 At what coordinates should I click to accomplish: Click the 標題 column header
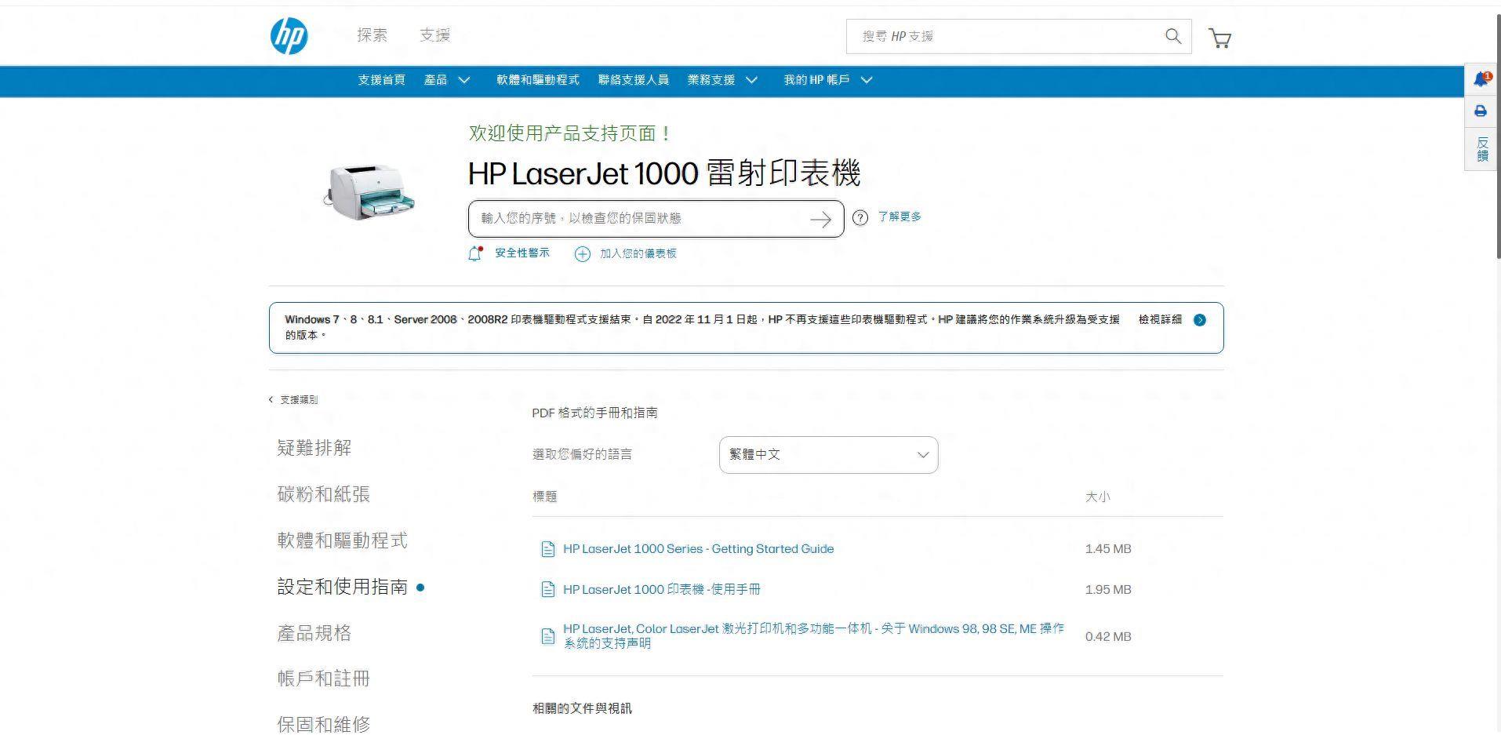[x=545, y=497]
